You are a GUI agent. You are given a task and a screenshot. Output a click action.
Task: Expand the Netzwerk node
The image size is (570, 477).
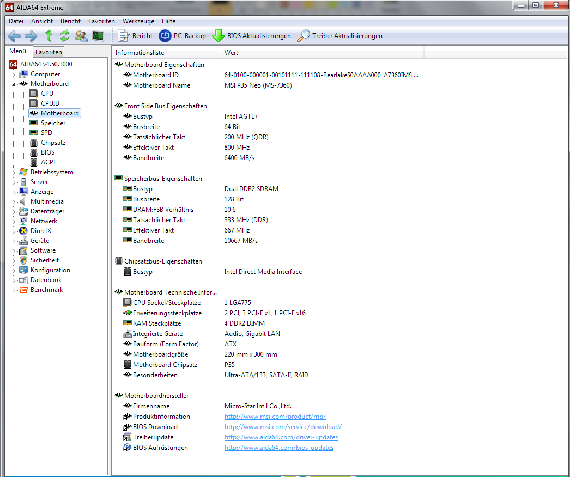[x=14, y=222]
